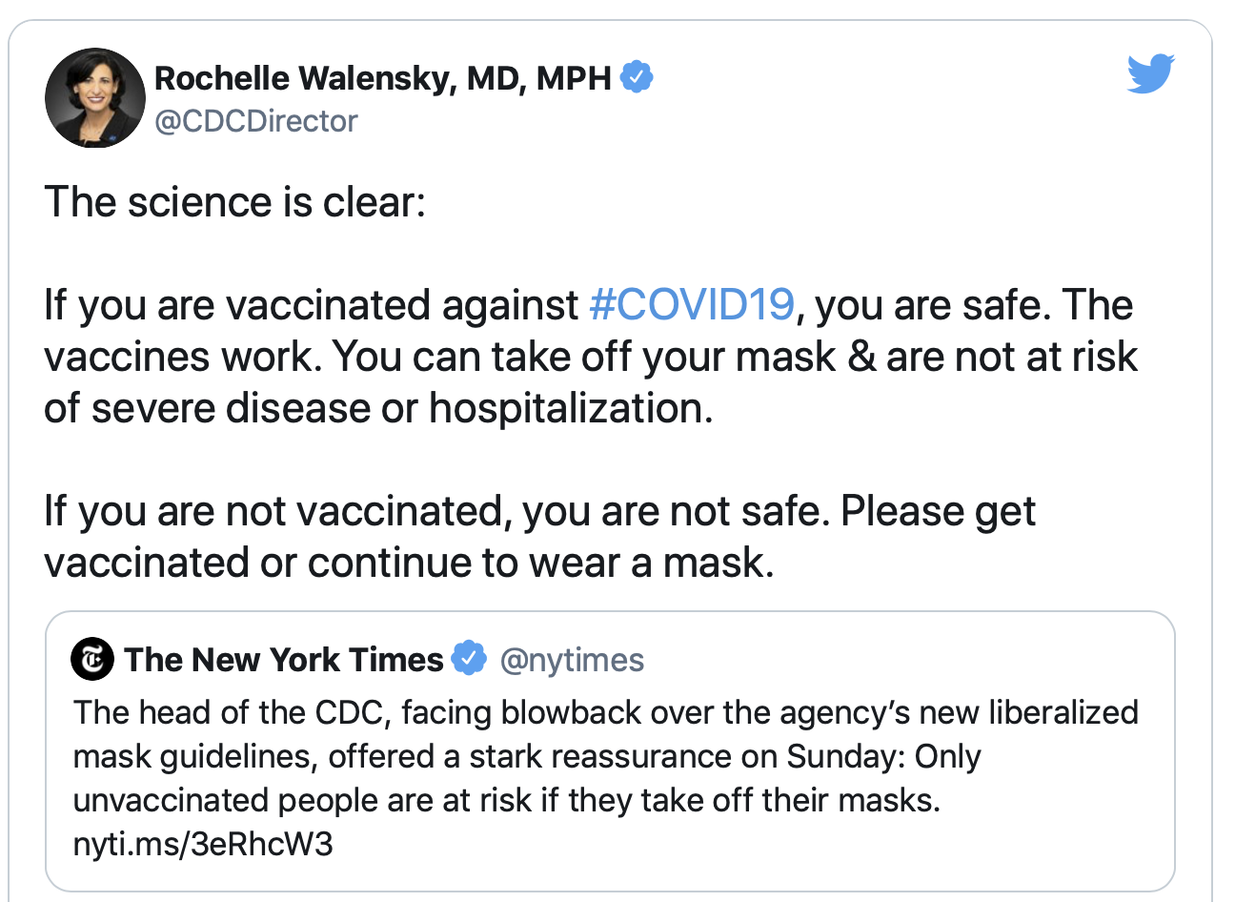Open the @nytimes handle
This screenshot has width=1235, height=902.
[572, 660]
